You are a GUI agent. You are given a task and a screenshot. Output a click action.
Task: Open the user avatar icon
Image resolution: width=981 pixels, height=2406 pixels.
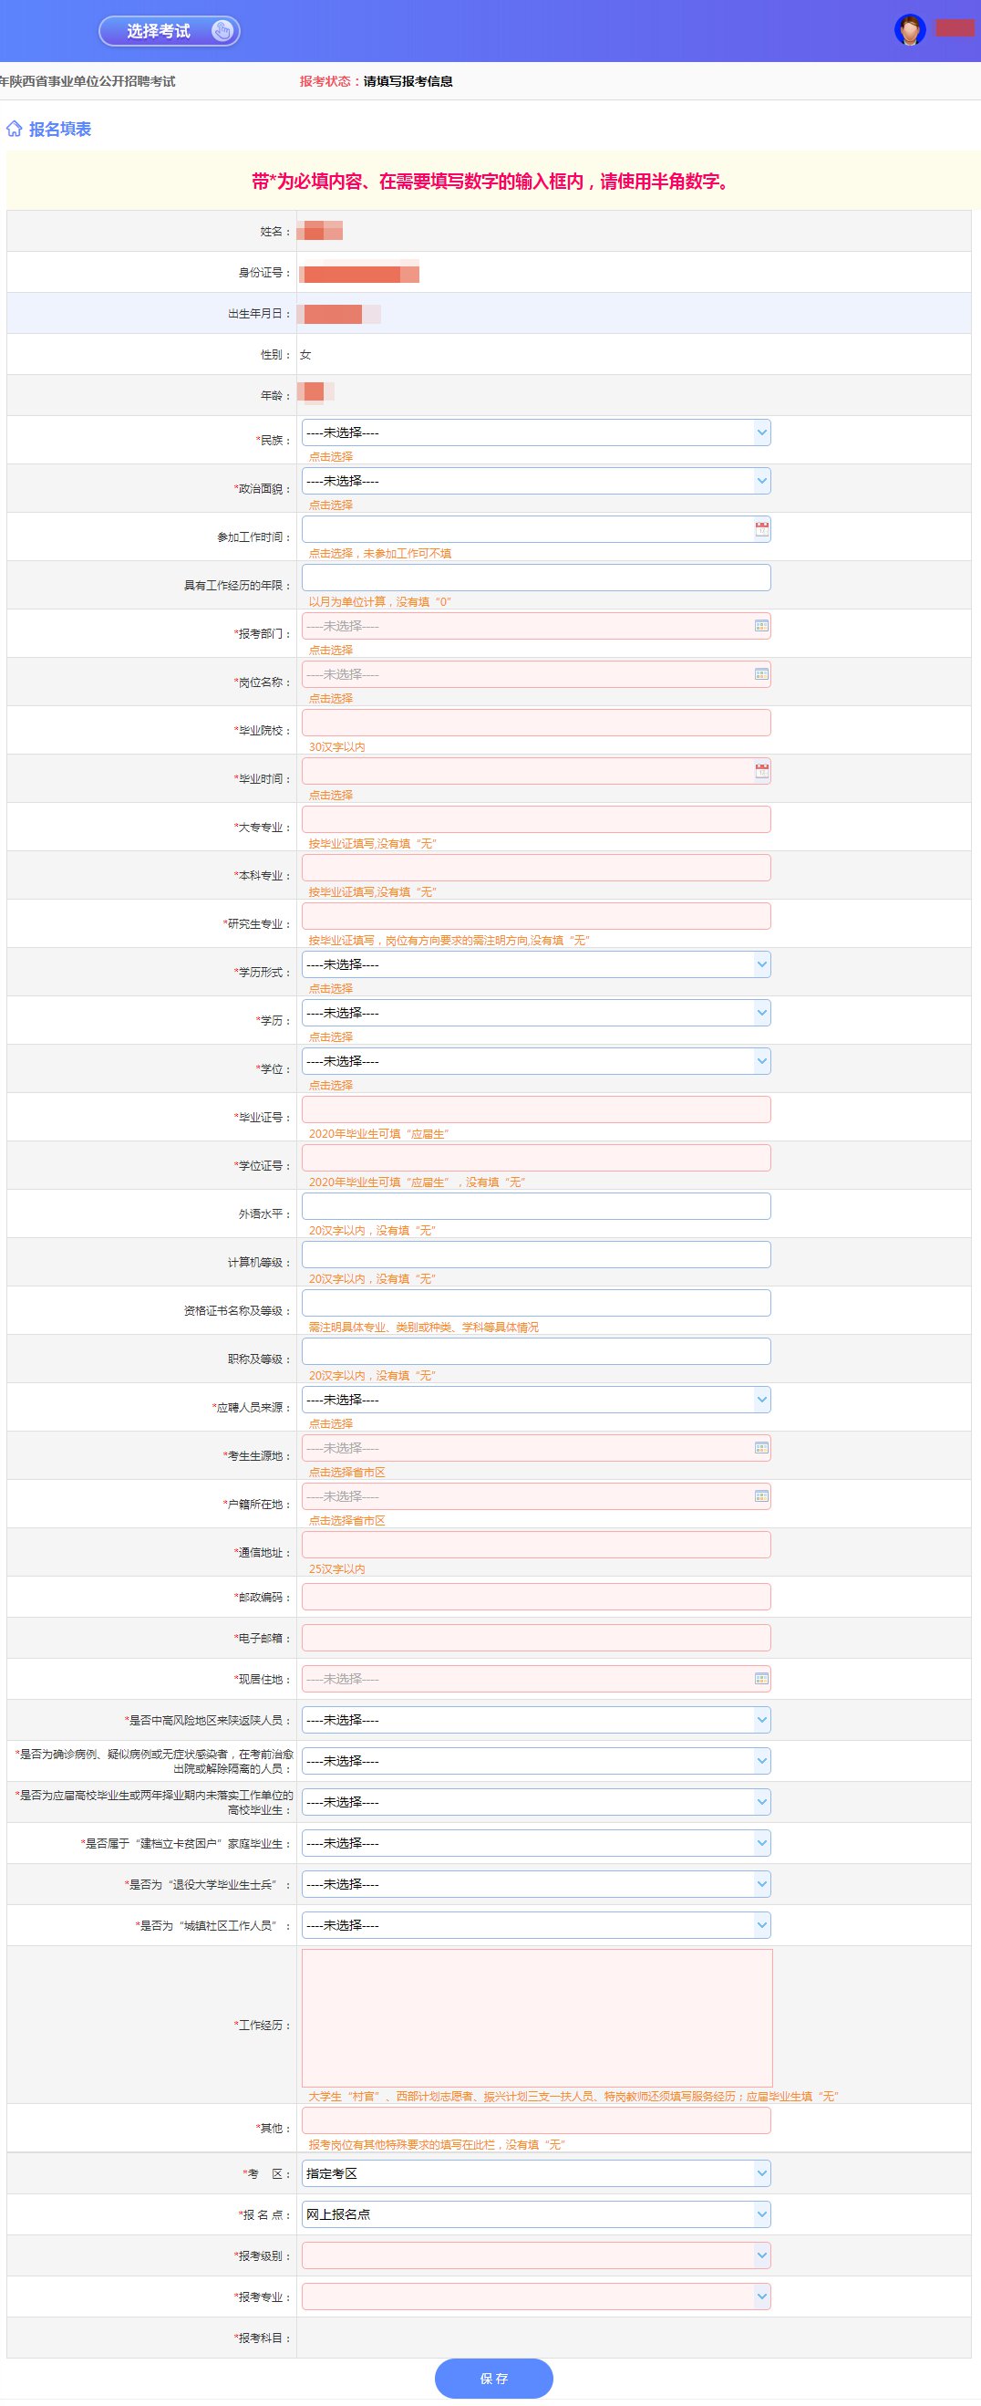point(909,30)
